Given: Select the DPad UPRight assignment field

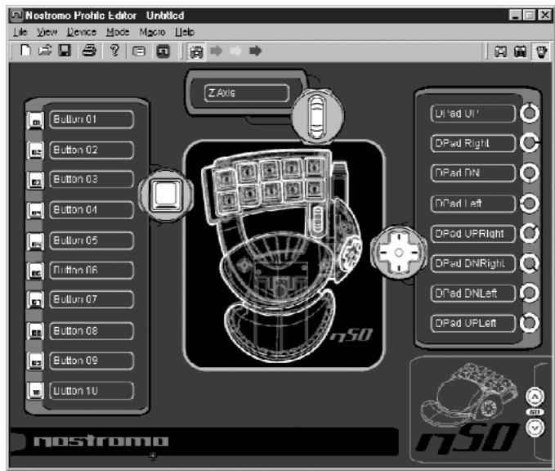Looking at the screenshot, I should (473, 234).
